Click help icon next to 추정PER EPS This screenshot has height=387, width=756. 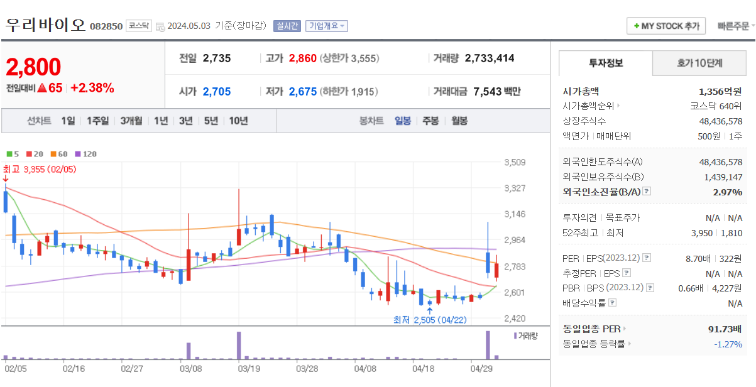(x=626, y=273)
